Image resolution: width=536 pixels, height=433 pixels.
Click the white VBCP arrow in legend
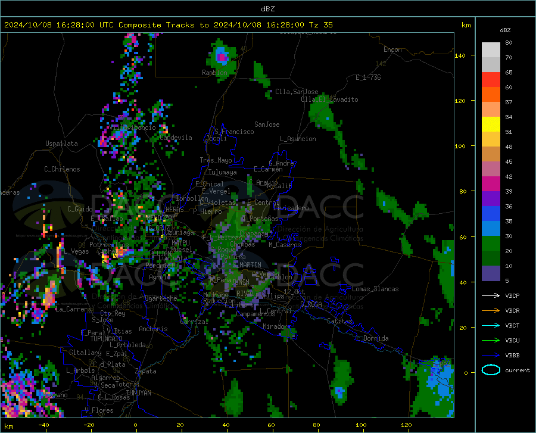[491, 295]
